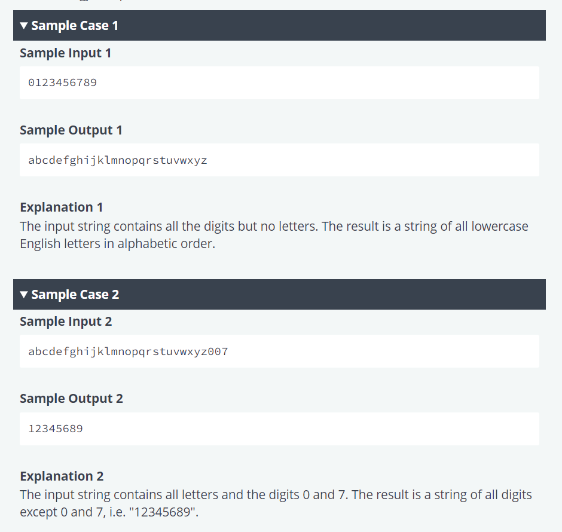Viewport: 562px width, 532px height.
Task: Collapse the Sample Case 2 triangle
Action: point(24,295)
